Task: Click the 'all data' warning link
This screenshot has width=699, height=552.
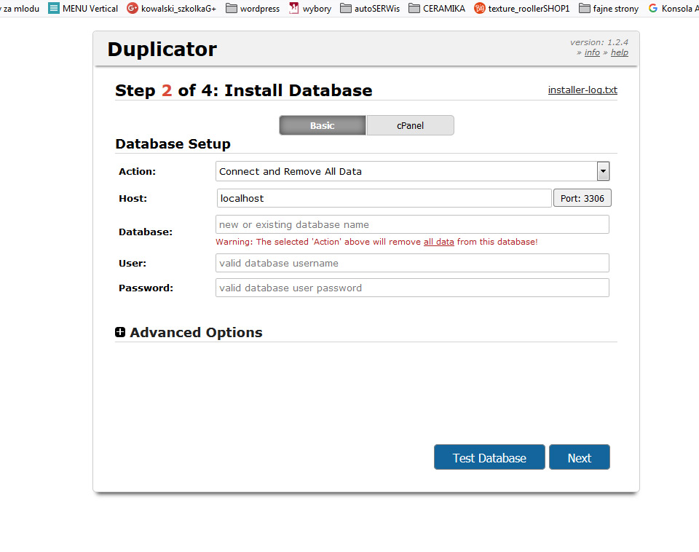Action: point(438,242)
